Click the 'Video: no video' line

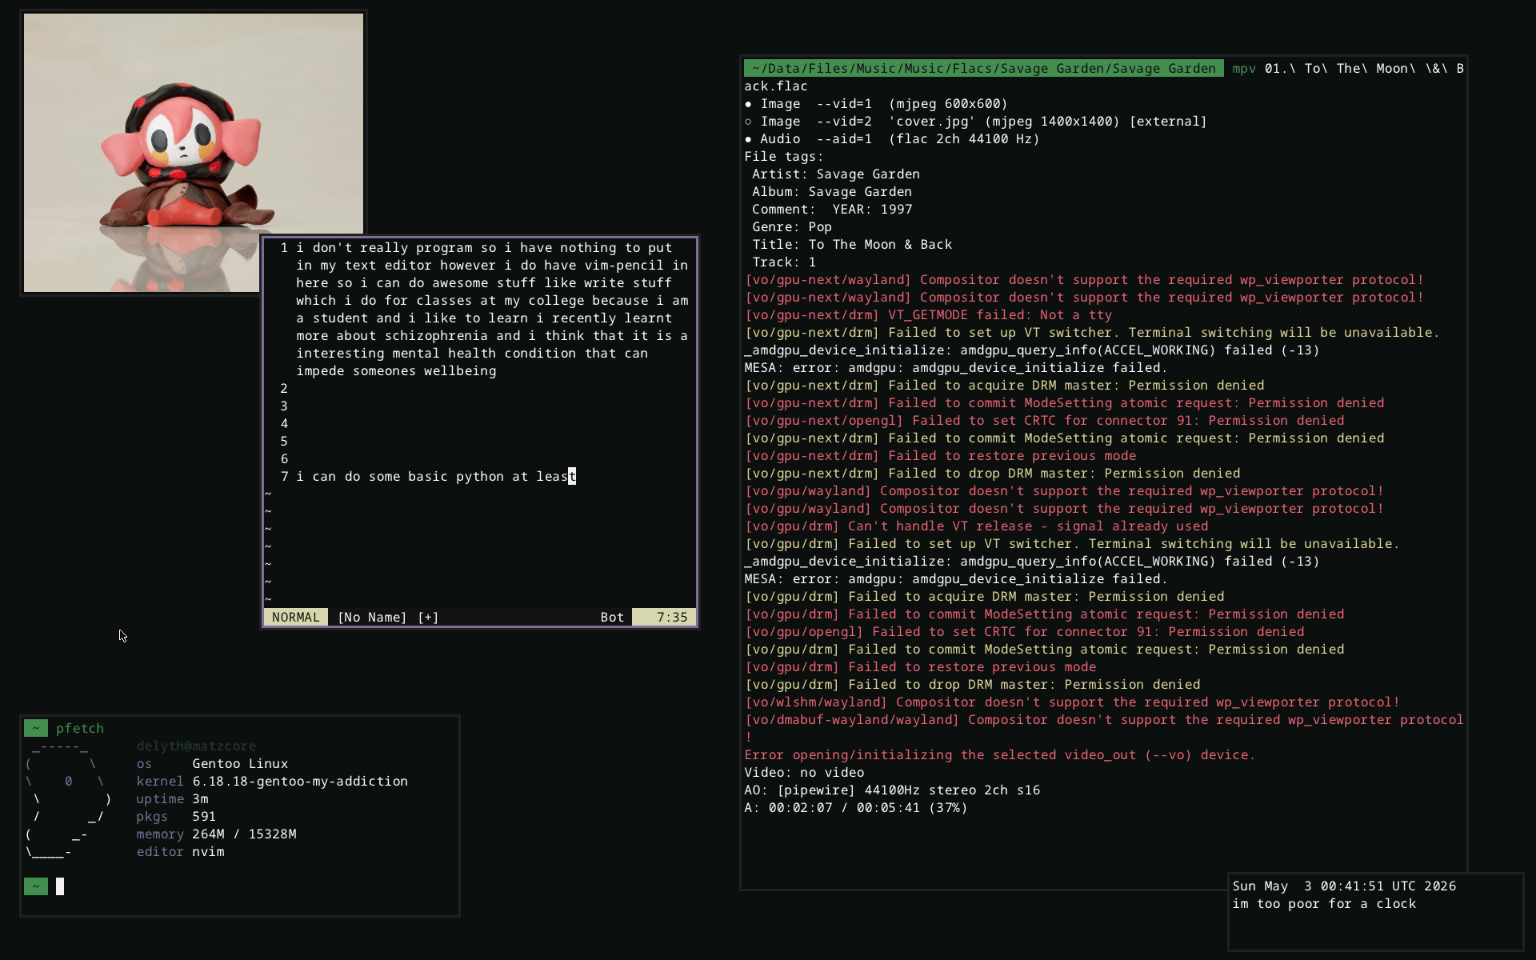[804, 772]
